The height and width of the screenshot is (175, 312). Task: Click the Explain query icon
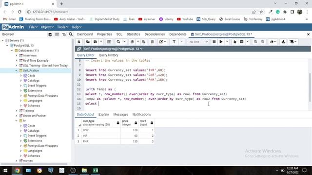tap(235, 42)
